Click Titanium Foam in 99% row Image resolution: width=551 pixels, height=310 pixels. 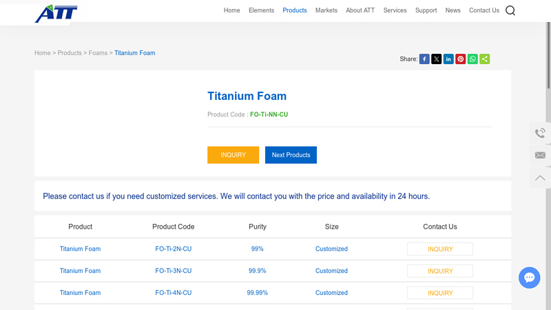80,249
